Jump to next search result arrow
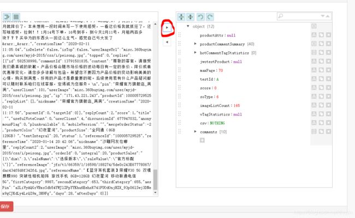The height and width of the screenshot is (218, 355). [x=323, y=16]
